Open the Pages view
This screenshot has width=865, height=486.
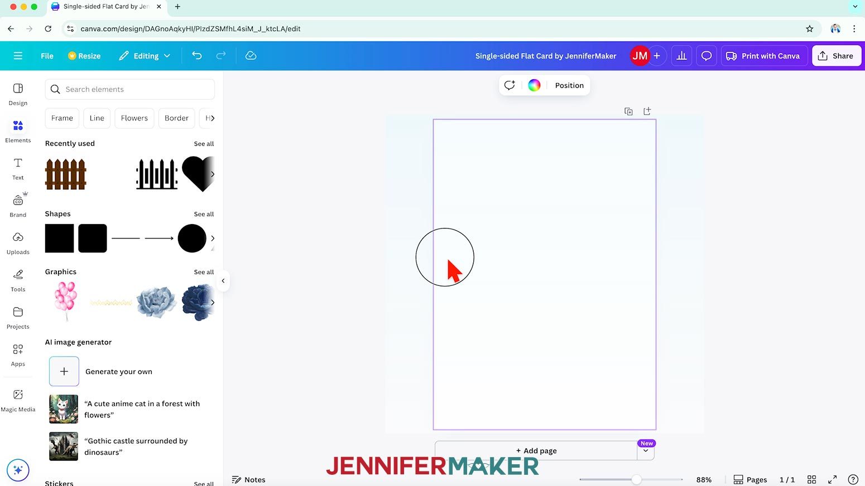click(x=750, y=479)
